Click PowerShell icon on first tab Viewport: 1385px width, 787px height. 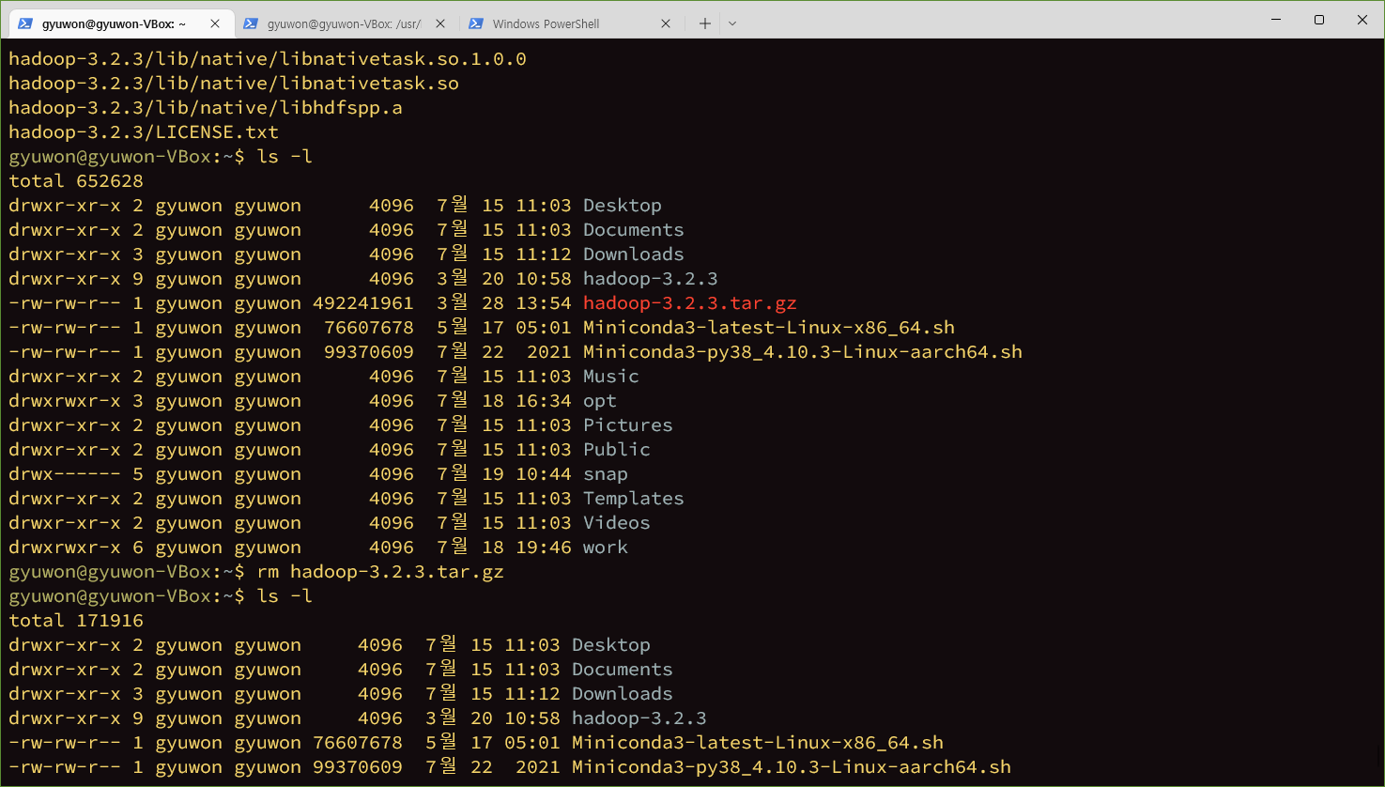tap(25, 23)
